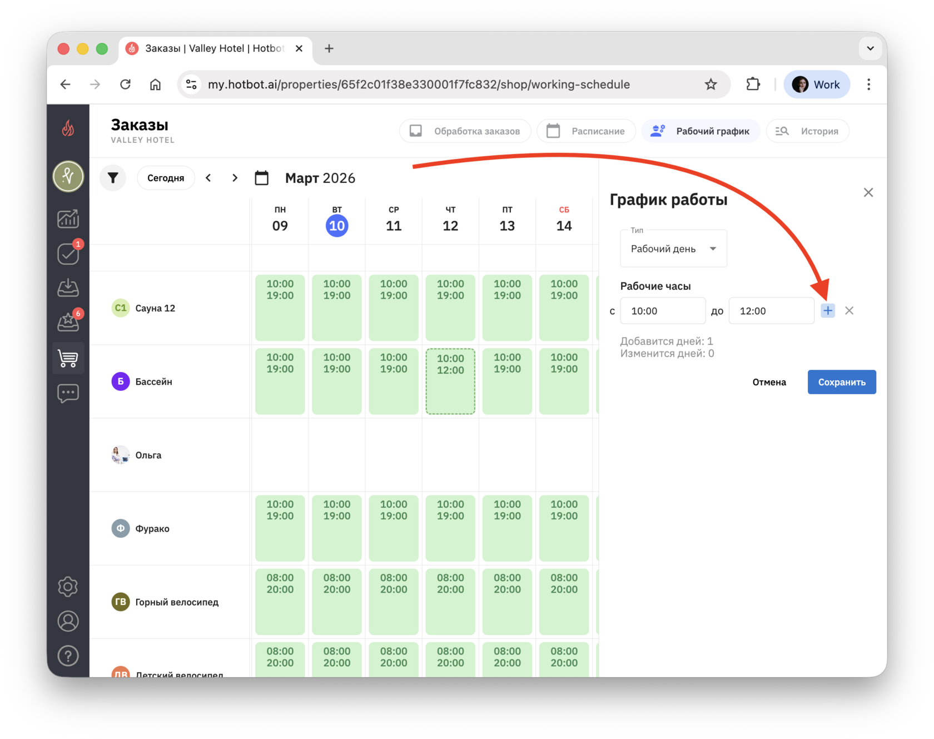The image size is (934, 739).
Task: Open the browser extensions puzzle icon
Action: [753, 85]
